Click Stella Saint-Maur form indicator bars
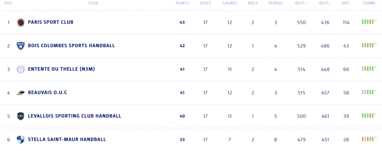This screenshot has height=151, width=382. click(369, 139)
